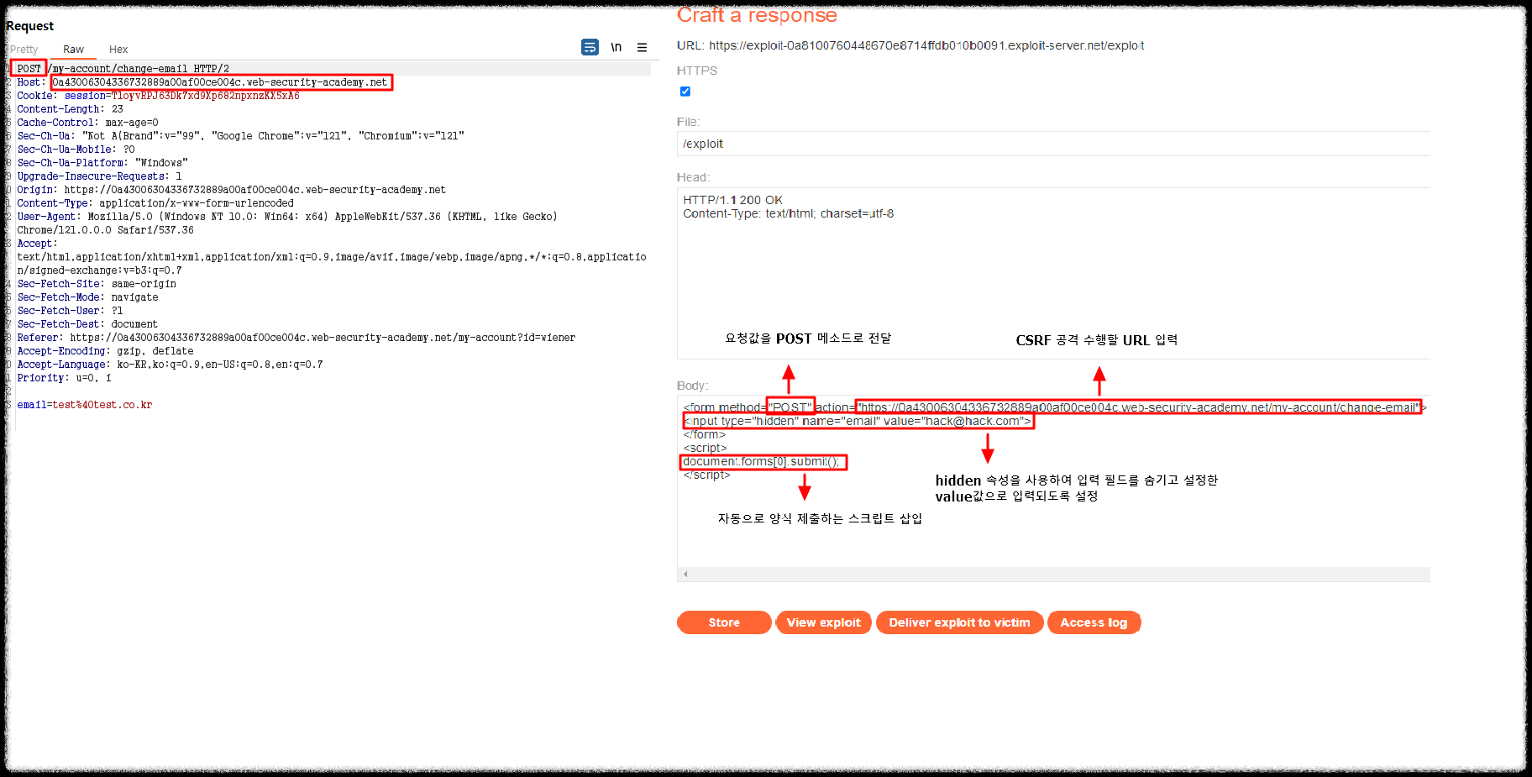Viewport: 1532px width, 777px height.
Task: Click the Cache-Control: max-age=0 line
Action: [87, 123]
